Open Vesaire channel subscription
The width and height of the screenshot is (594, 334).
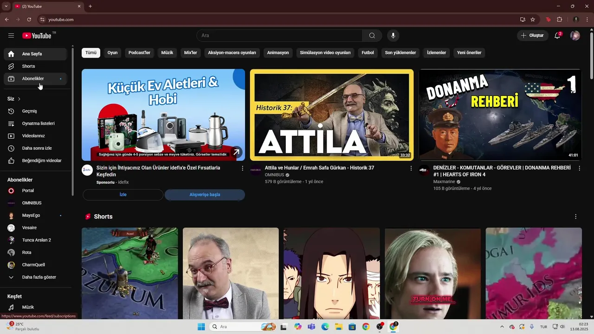pyautogui.click(x=35, y=228)
